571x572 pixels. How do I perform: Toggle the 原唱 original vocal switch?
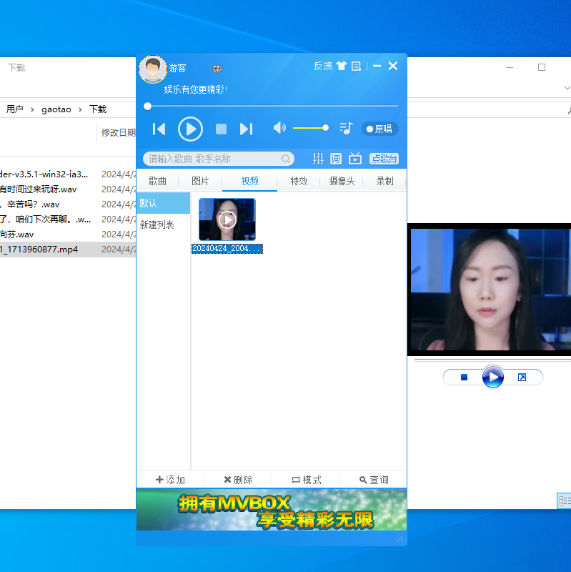380,129
